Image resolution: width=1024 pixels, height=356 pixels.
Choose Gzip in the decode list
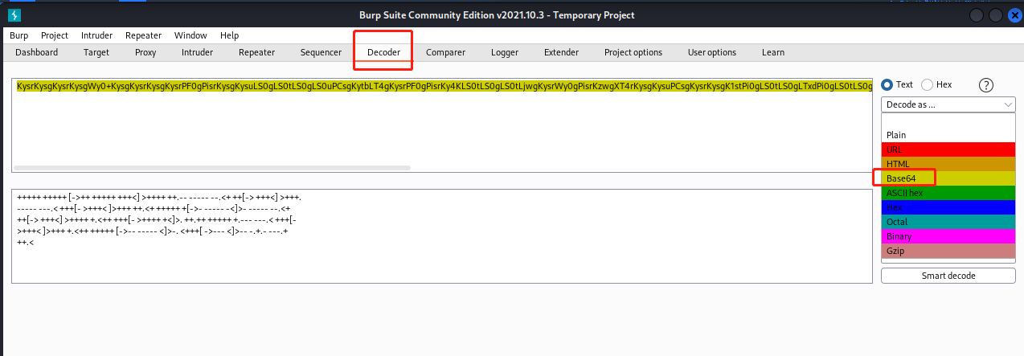pos(948,251)
